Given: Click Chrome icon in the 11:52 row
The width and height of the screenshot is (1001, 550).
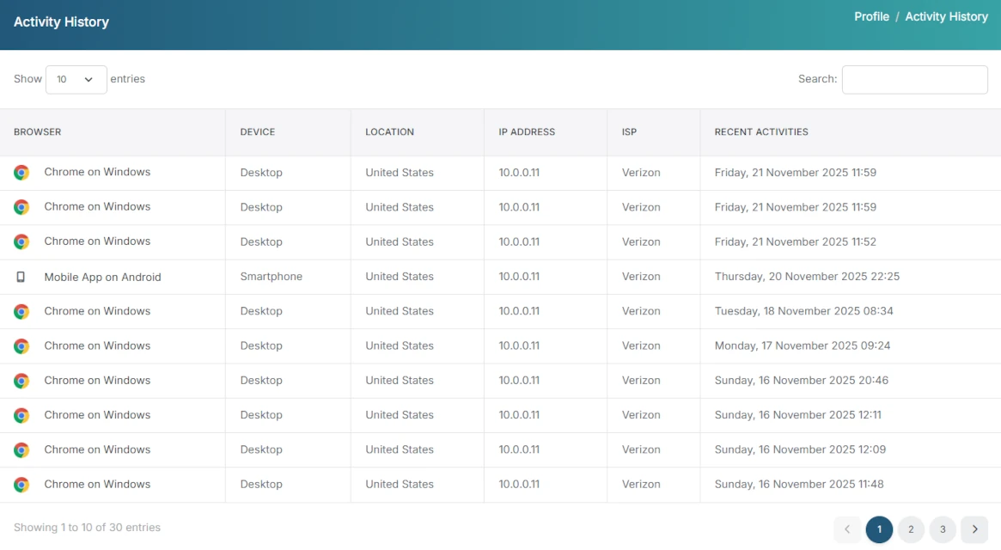Looking at the screenshot, I should pos(21,242).
